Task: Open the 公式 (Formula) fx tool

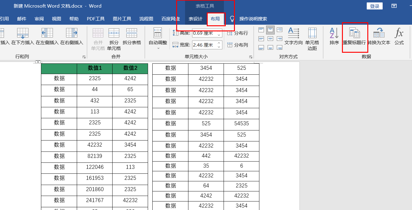Action: (x=399, y=36)
